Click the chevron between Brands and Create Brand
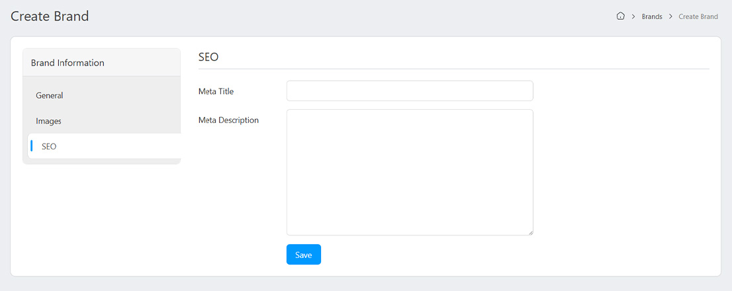This screenshot has width=732, height=291. click(x=670, y=17)
